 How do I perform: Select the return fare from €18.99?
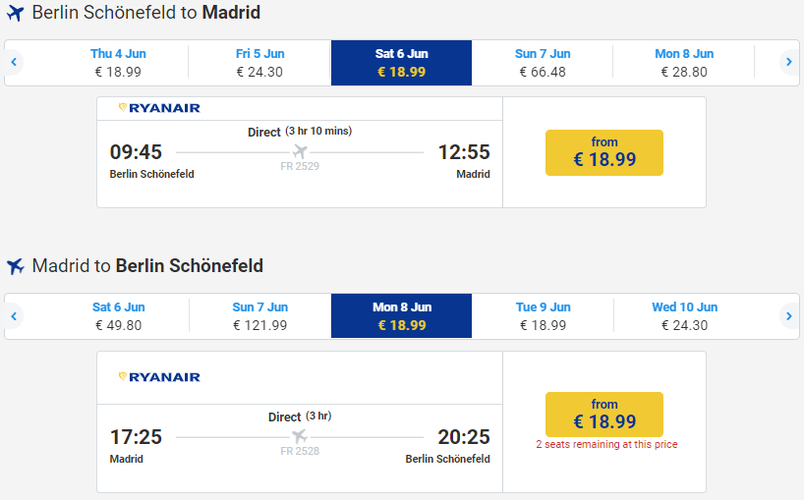(604, 415)
